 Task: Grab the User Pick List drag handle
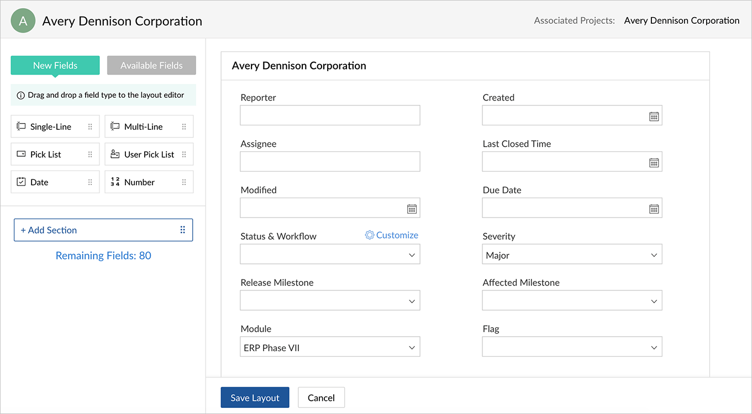point(184,154)
